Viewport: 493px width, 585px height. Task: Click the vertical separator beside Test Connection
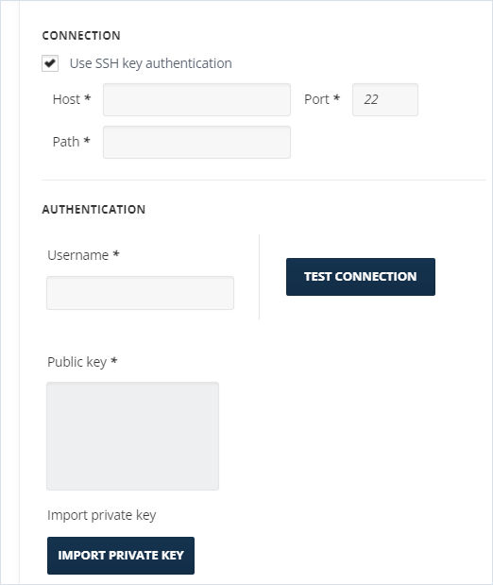[x=259, y=277]
